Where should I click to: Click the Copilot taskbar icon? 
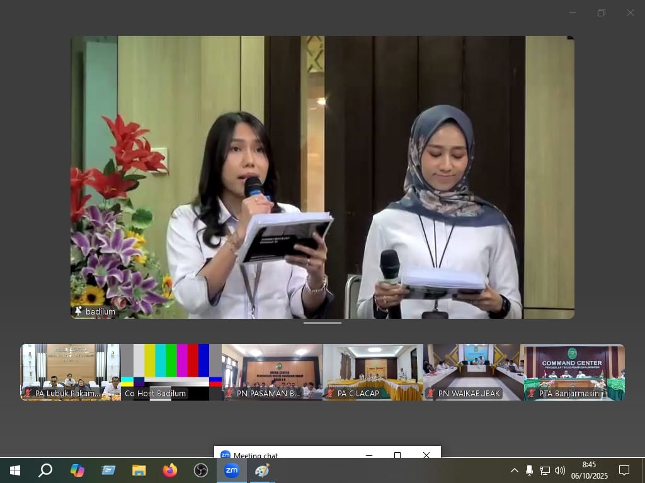tap(77, 470)
